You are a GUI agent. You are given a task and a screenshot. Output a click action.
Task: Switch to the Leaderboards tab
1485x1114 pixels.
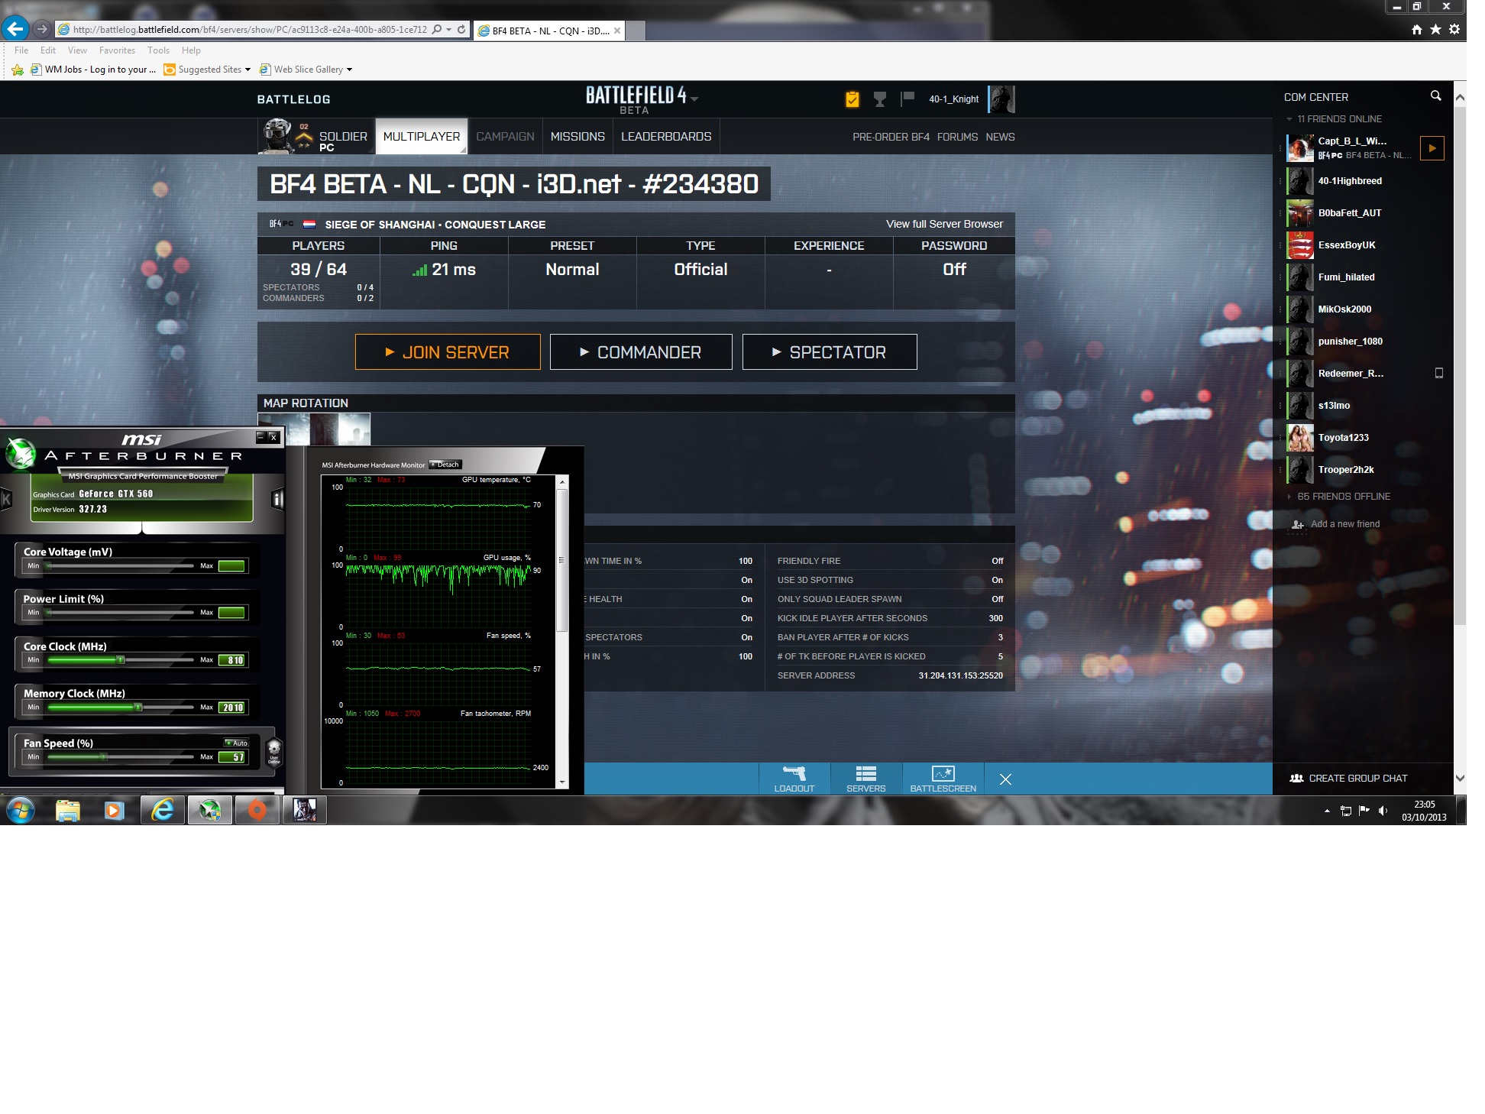pos(666,136)
